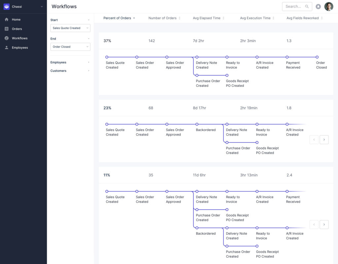Click the 11% percent of orders value
Viewport: 338px width, 264px height.
point(107,175)
